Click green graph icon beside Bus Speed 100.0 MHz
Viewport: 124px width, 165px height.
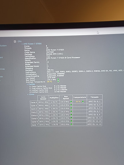coord(58,79)
